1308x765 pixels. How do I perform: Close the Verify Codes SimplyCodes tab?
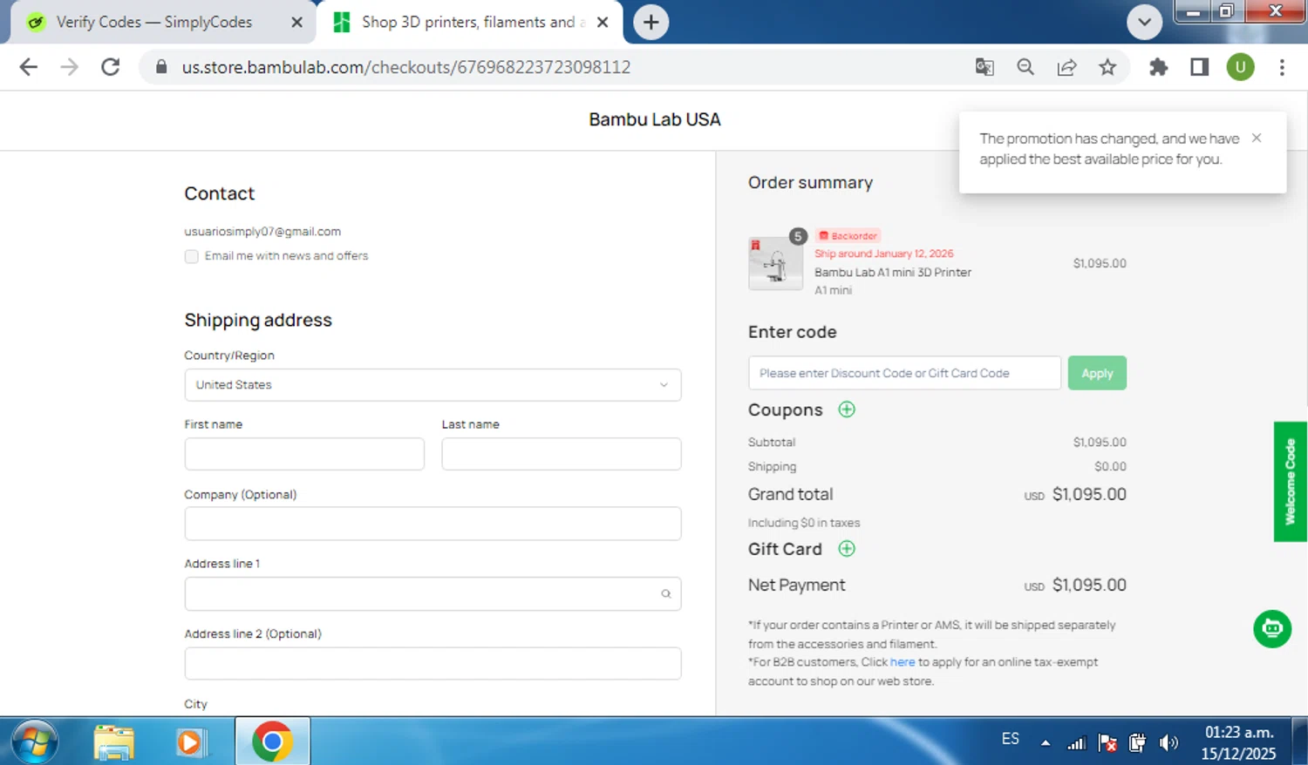[x=296, y=22]
